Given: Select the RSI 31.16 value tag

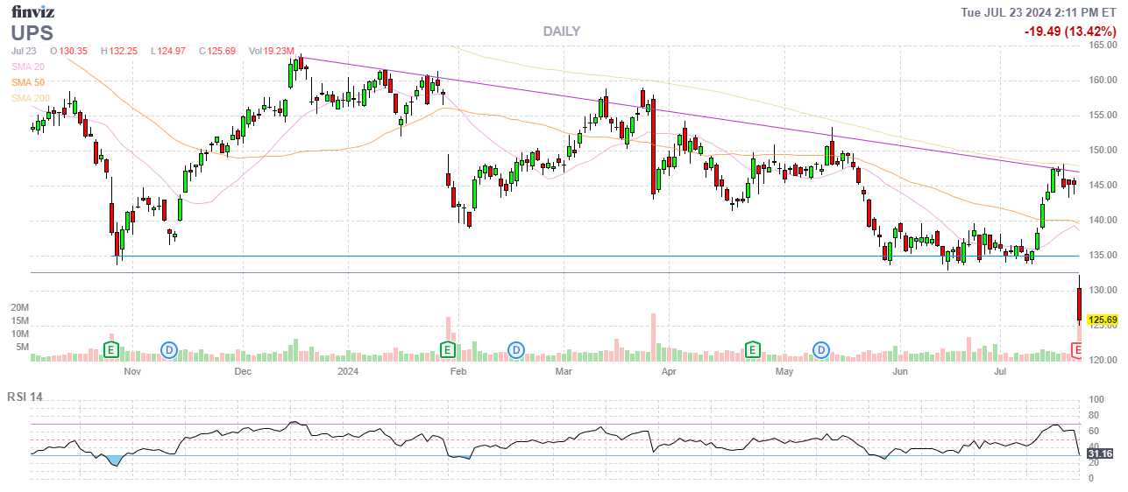Looking at the screenshot, I should [x=1101, y=453].
